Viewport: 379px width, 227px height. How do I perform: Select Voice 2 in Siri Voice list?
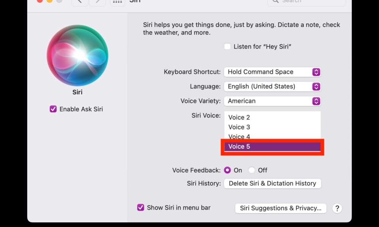click(x=273, y=117)
